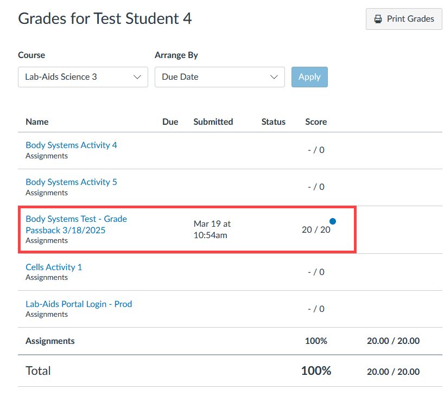The image size is (444, 396).
Task: Click the Name column header
Action: [x=37, y=122]
